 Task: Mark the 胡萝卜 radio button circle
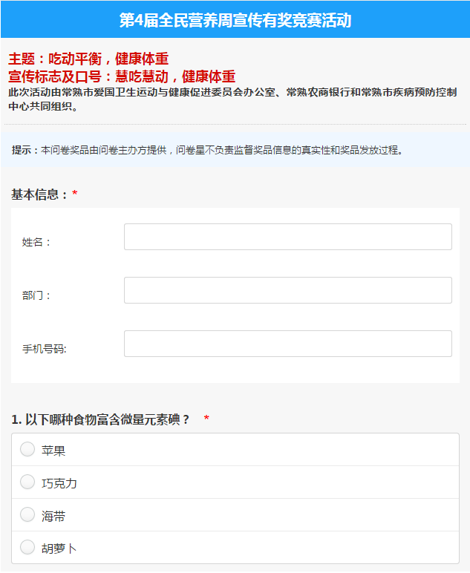pos(27,547)
